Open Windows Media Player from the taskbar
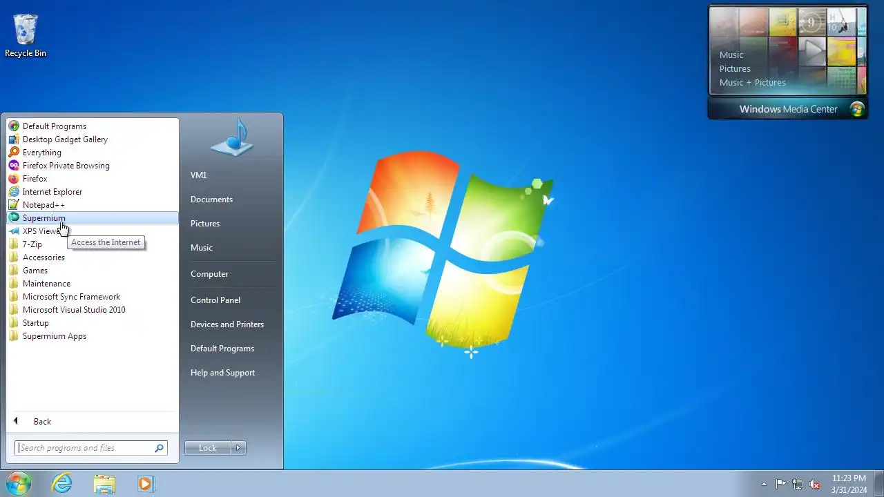 pos(146,484)
